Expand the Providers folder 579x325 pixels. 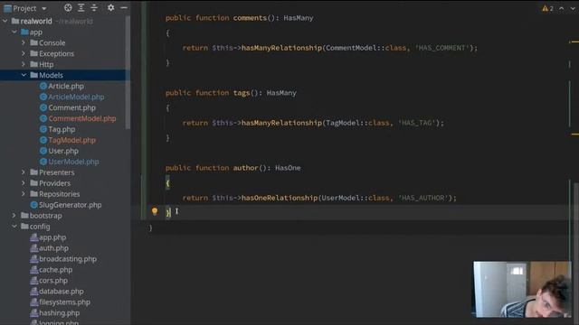point(24,183)
